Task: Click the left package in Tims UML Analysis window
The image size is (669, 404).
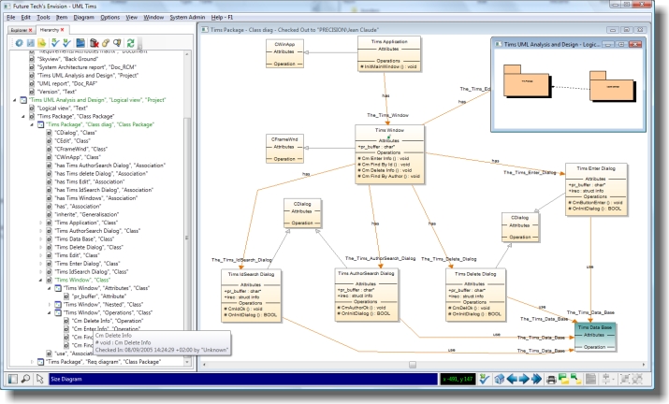Action: (x=526, y=81)
